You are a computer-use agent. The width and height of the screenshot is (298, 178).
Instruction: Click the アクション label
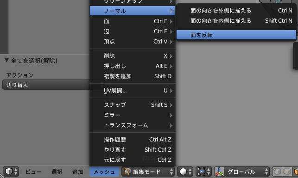click(20, 75)
